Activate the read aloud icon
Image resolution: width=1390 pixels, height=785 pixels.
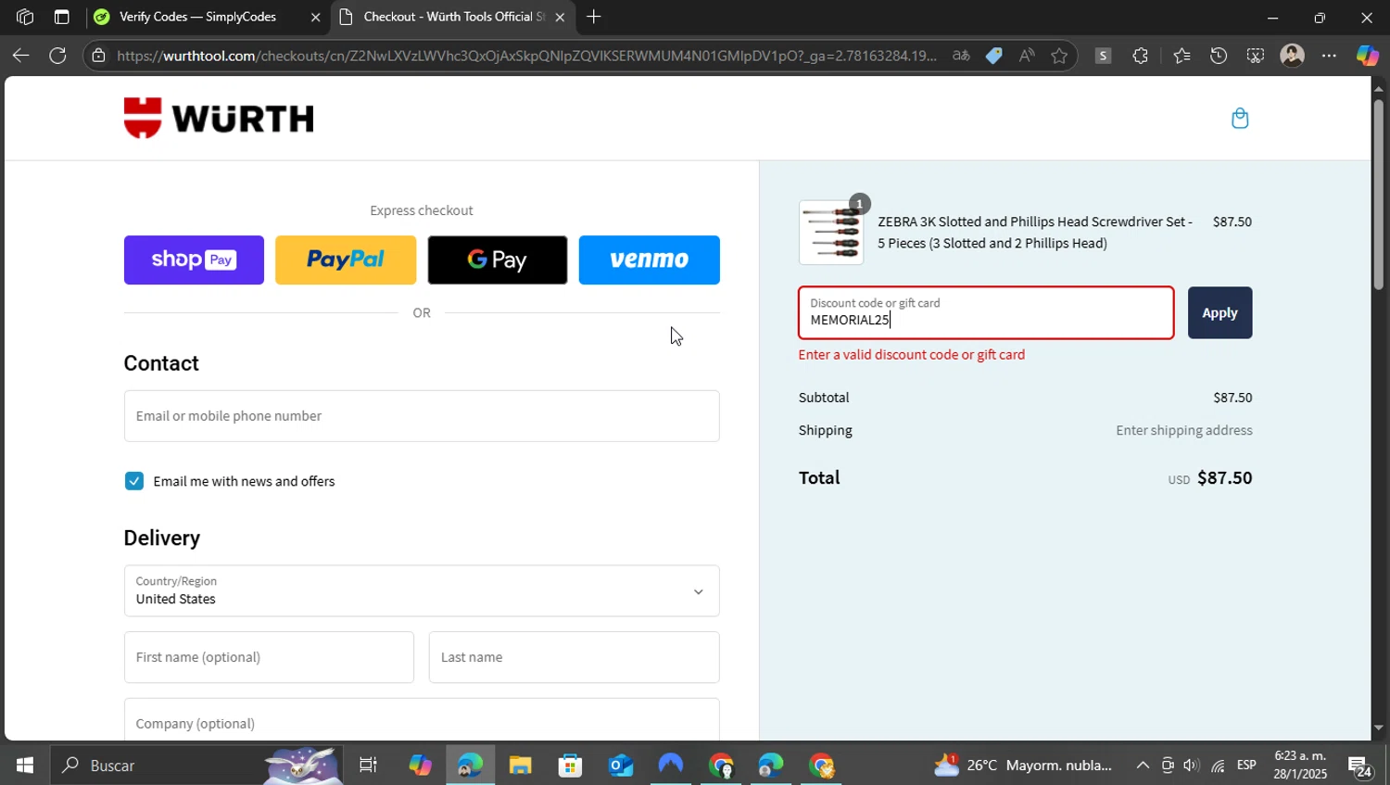tap(1027, 56)
